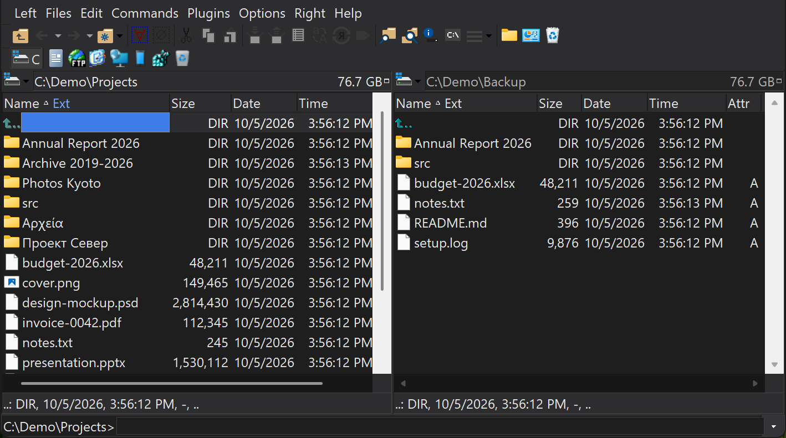Viewport: 786px width, 438px height.
Task: Expand the forward history dropdown arrow
Action: point(89,37)
